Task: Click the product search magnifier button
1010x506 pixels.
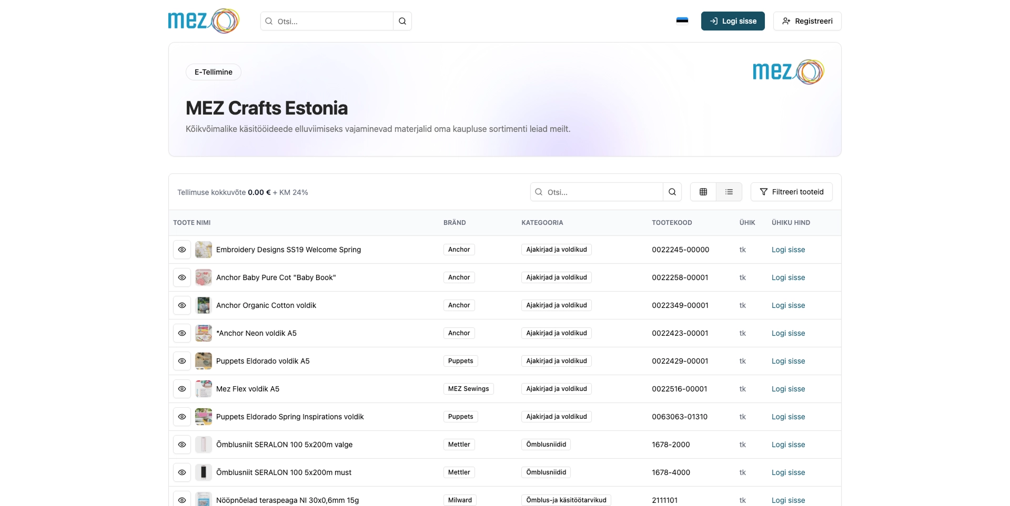Action: pyautogui.click(x=672, y=192)
